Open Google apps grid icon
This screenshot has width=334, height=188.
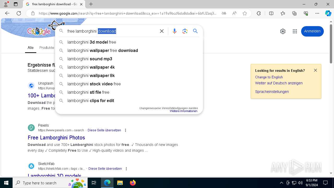[295, 31]
